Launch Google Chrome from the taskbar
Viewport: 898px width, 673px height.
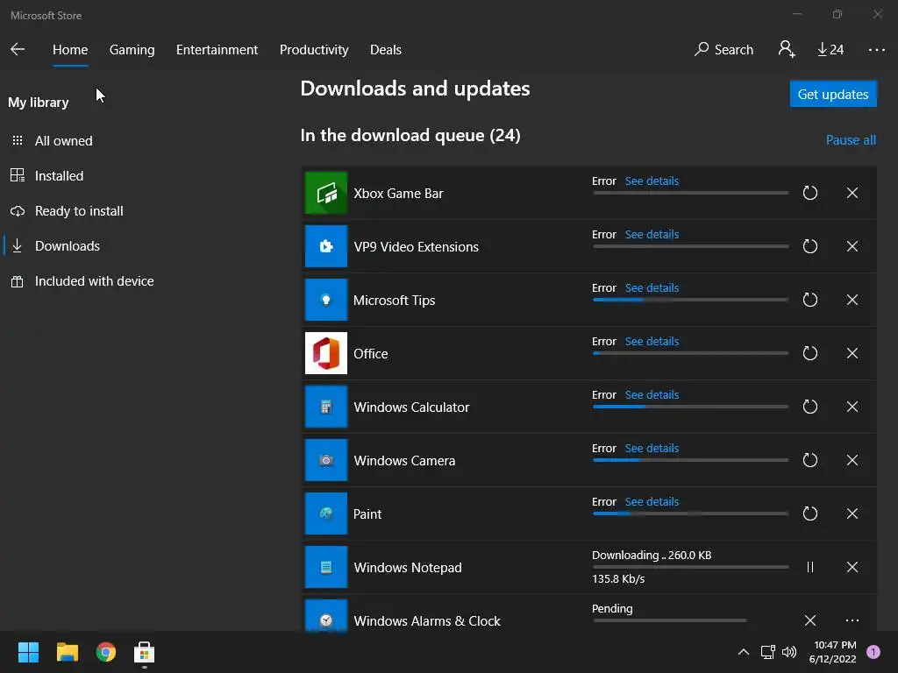click(x=106, y=652)
